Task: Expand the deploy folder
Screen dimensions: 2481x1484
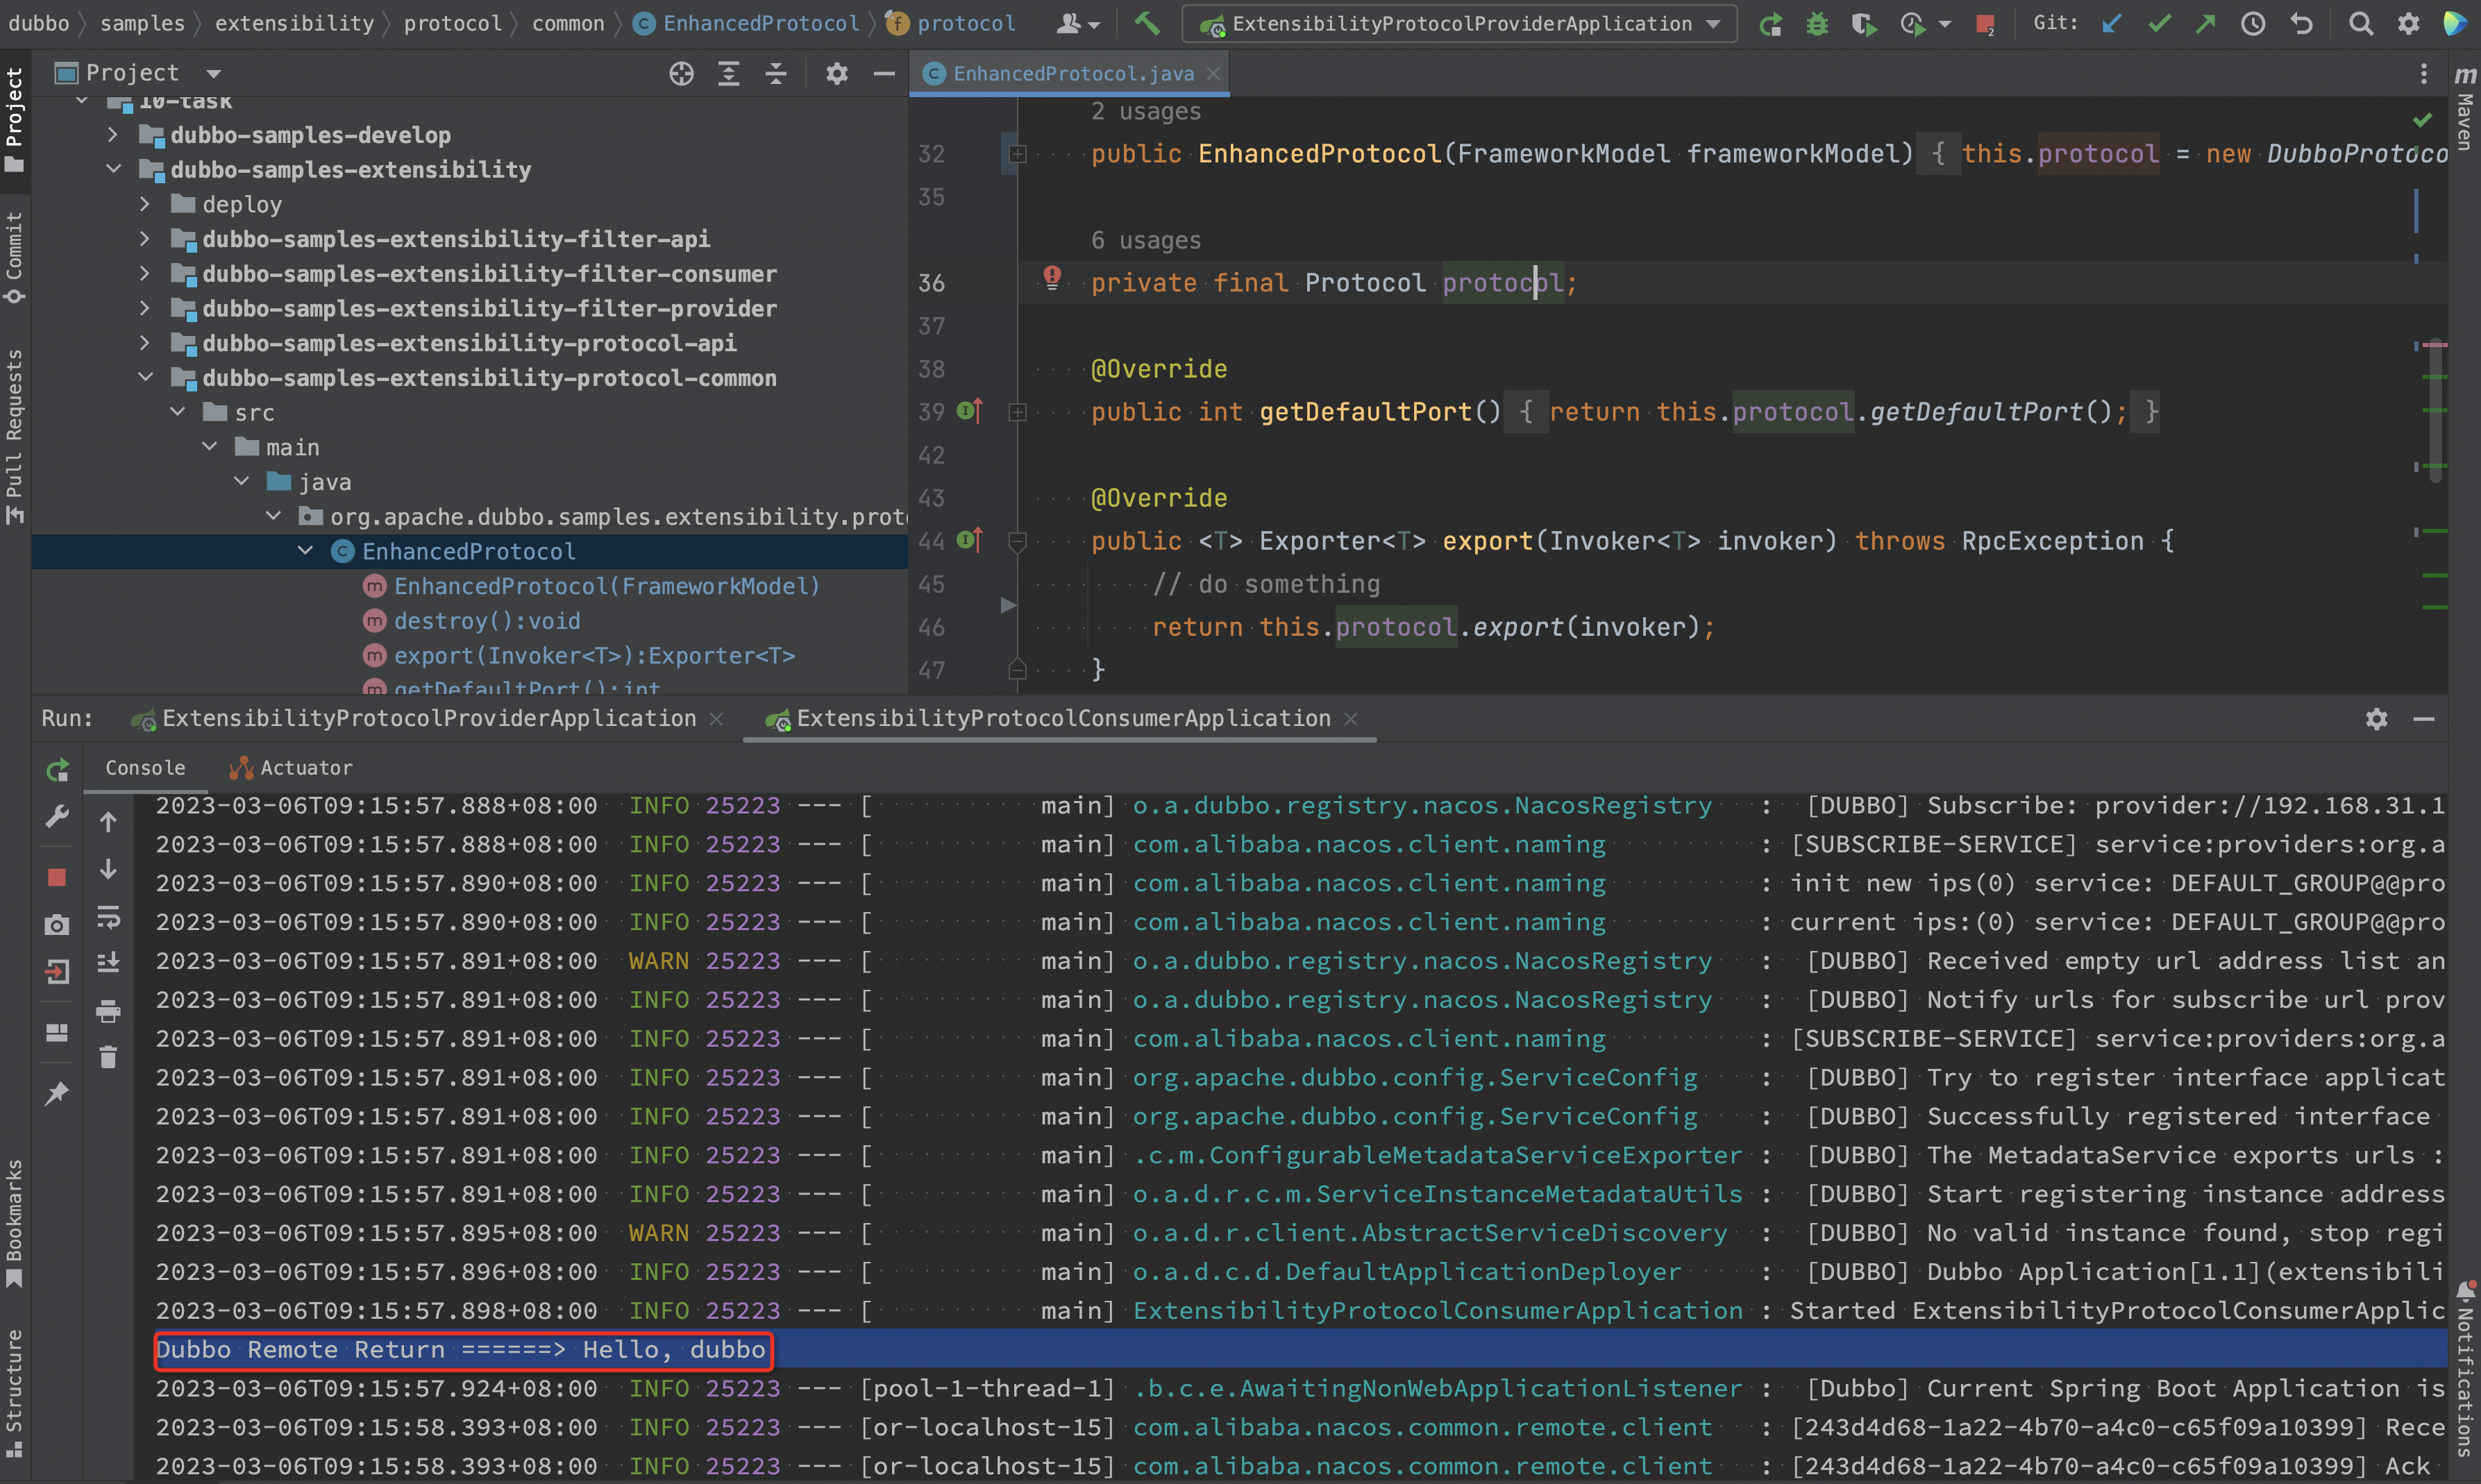Action: 144,203
